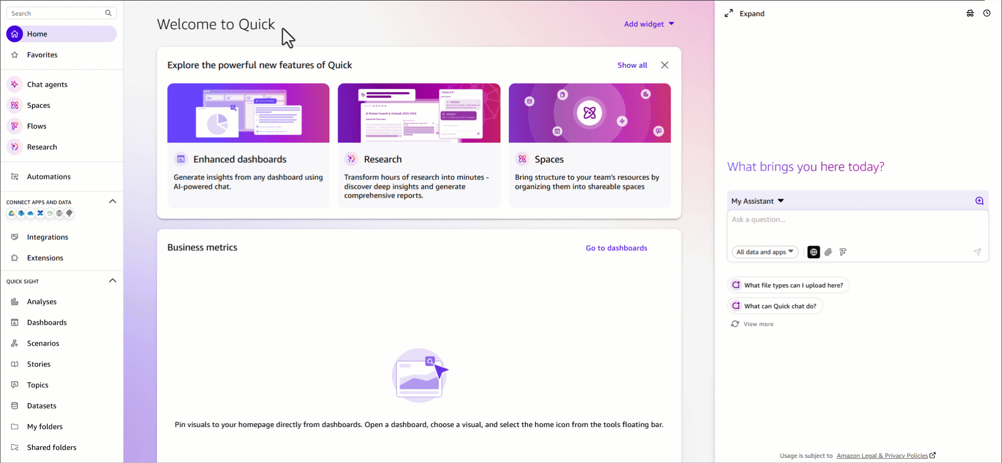This screenshot has height=463, width=1002.
Task: Click the Google Drive connector icon
Action: pos(11,213)
